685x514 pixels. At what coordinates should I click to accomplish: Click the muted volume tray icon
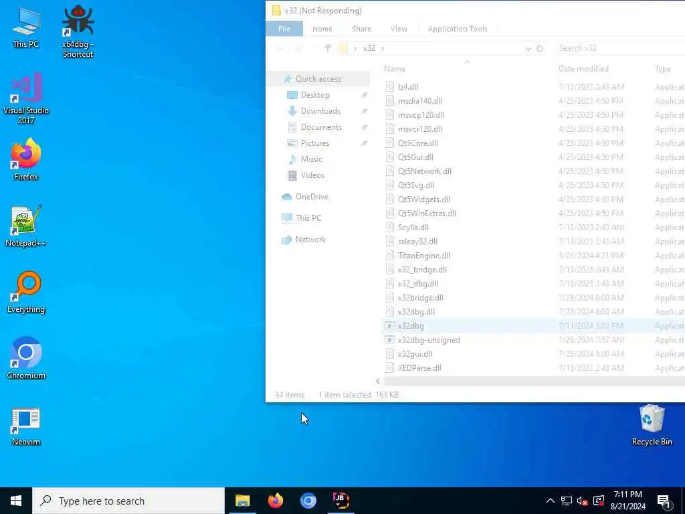coord(582,501)
